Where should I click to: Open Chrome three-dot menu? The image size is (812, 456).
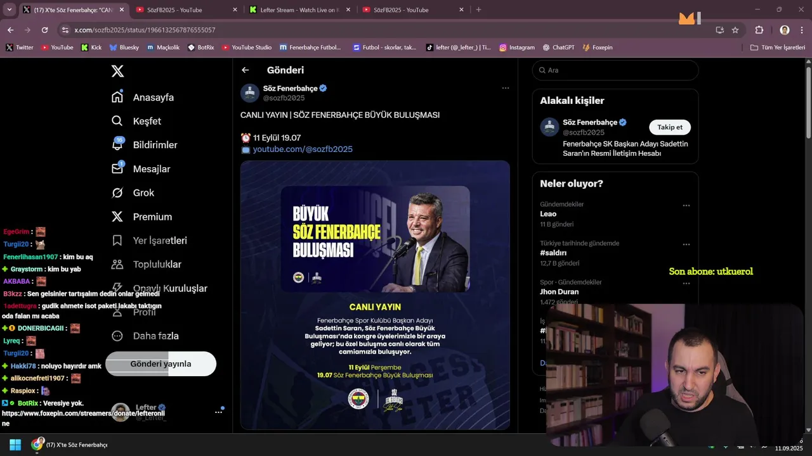tap(801, 30)
